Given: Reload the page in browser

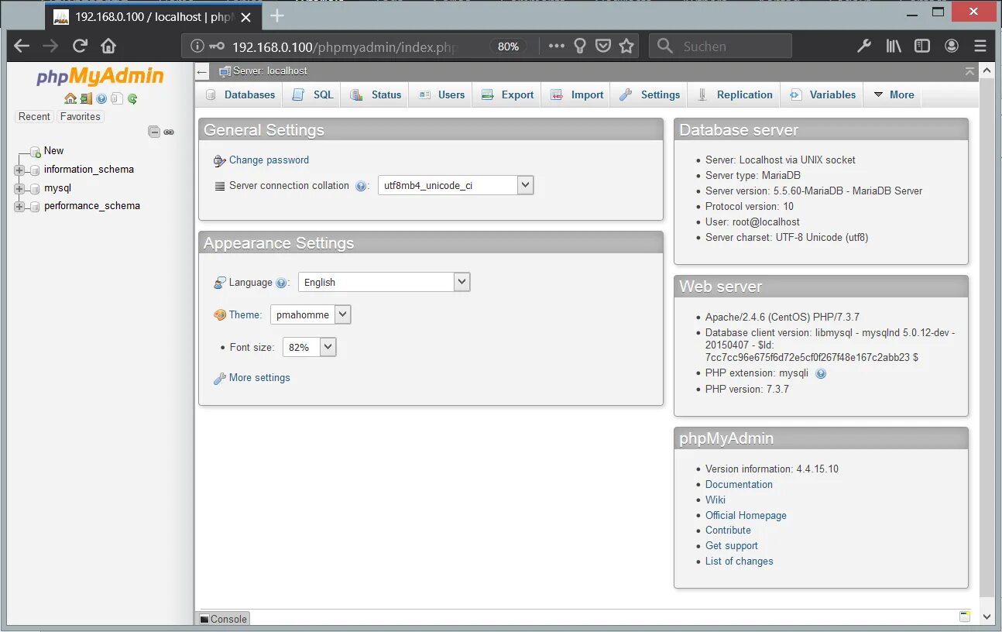Looking at the screenshot, I should pos(80,46).
